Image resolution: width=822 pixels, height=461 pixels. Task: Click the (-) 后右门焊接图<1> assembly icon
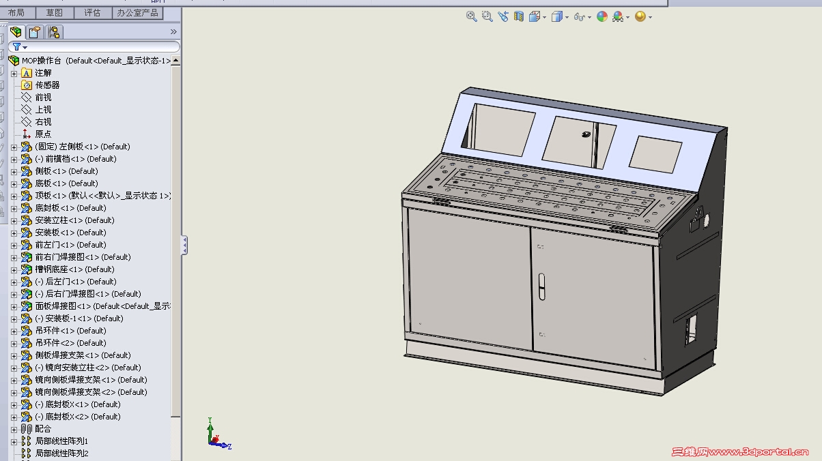pos(27,294)
